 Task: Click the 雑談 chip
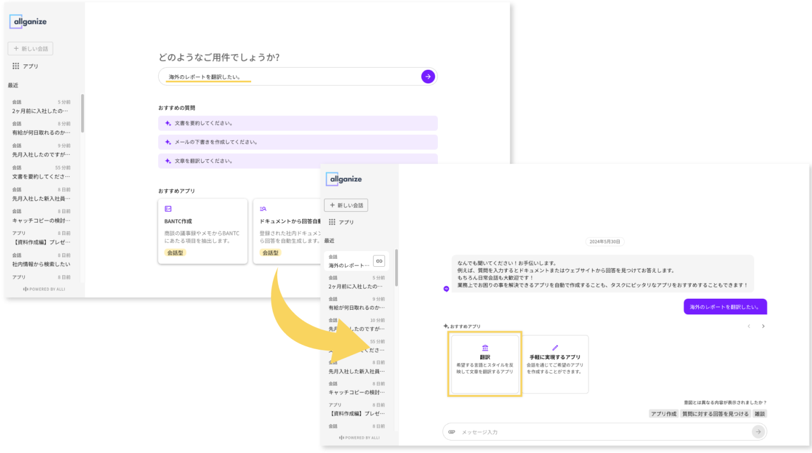point(760,414)
